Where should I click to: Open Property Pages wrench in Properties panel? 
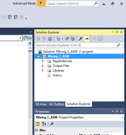pos(52,124)
